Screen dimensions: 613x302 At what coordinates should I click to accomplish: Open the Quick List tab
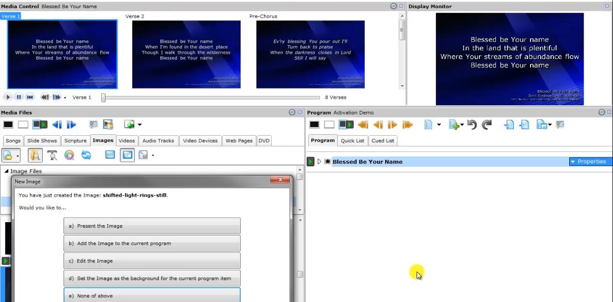(x=353, y=141)
